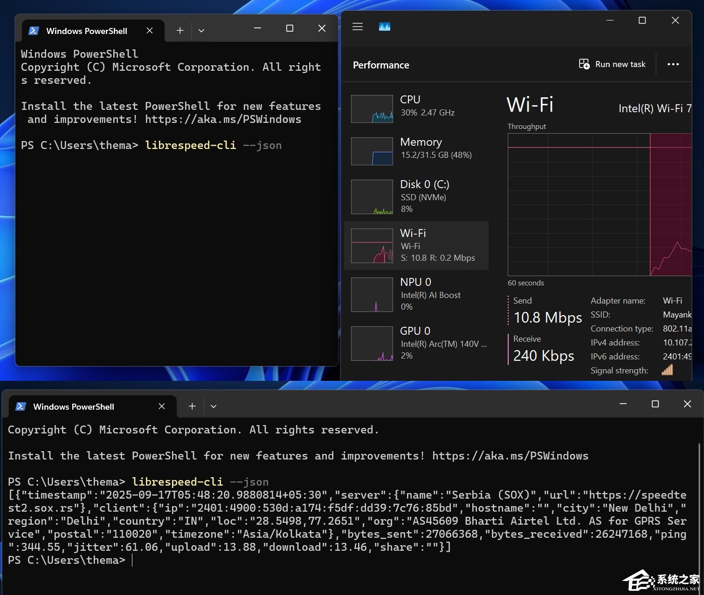Select the Disk 0 (C:) performance graph
This screenshot has height=595, width=704.
[x=416, y=196]
